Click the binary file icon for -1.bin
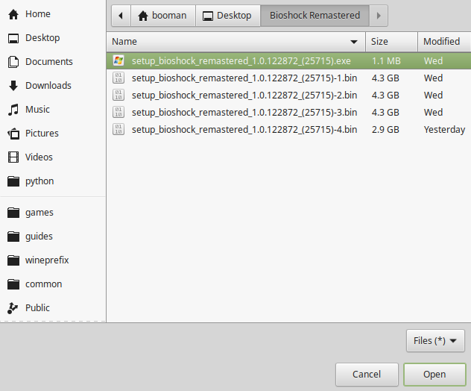 click(118, 78)
